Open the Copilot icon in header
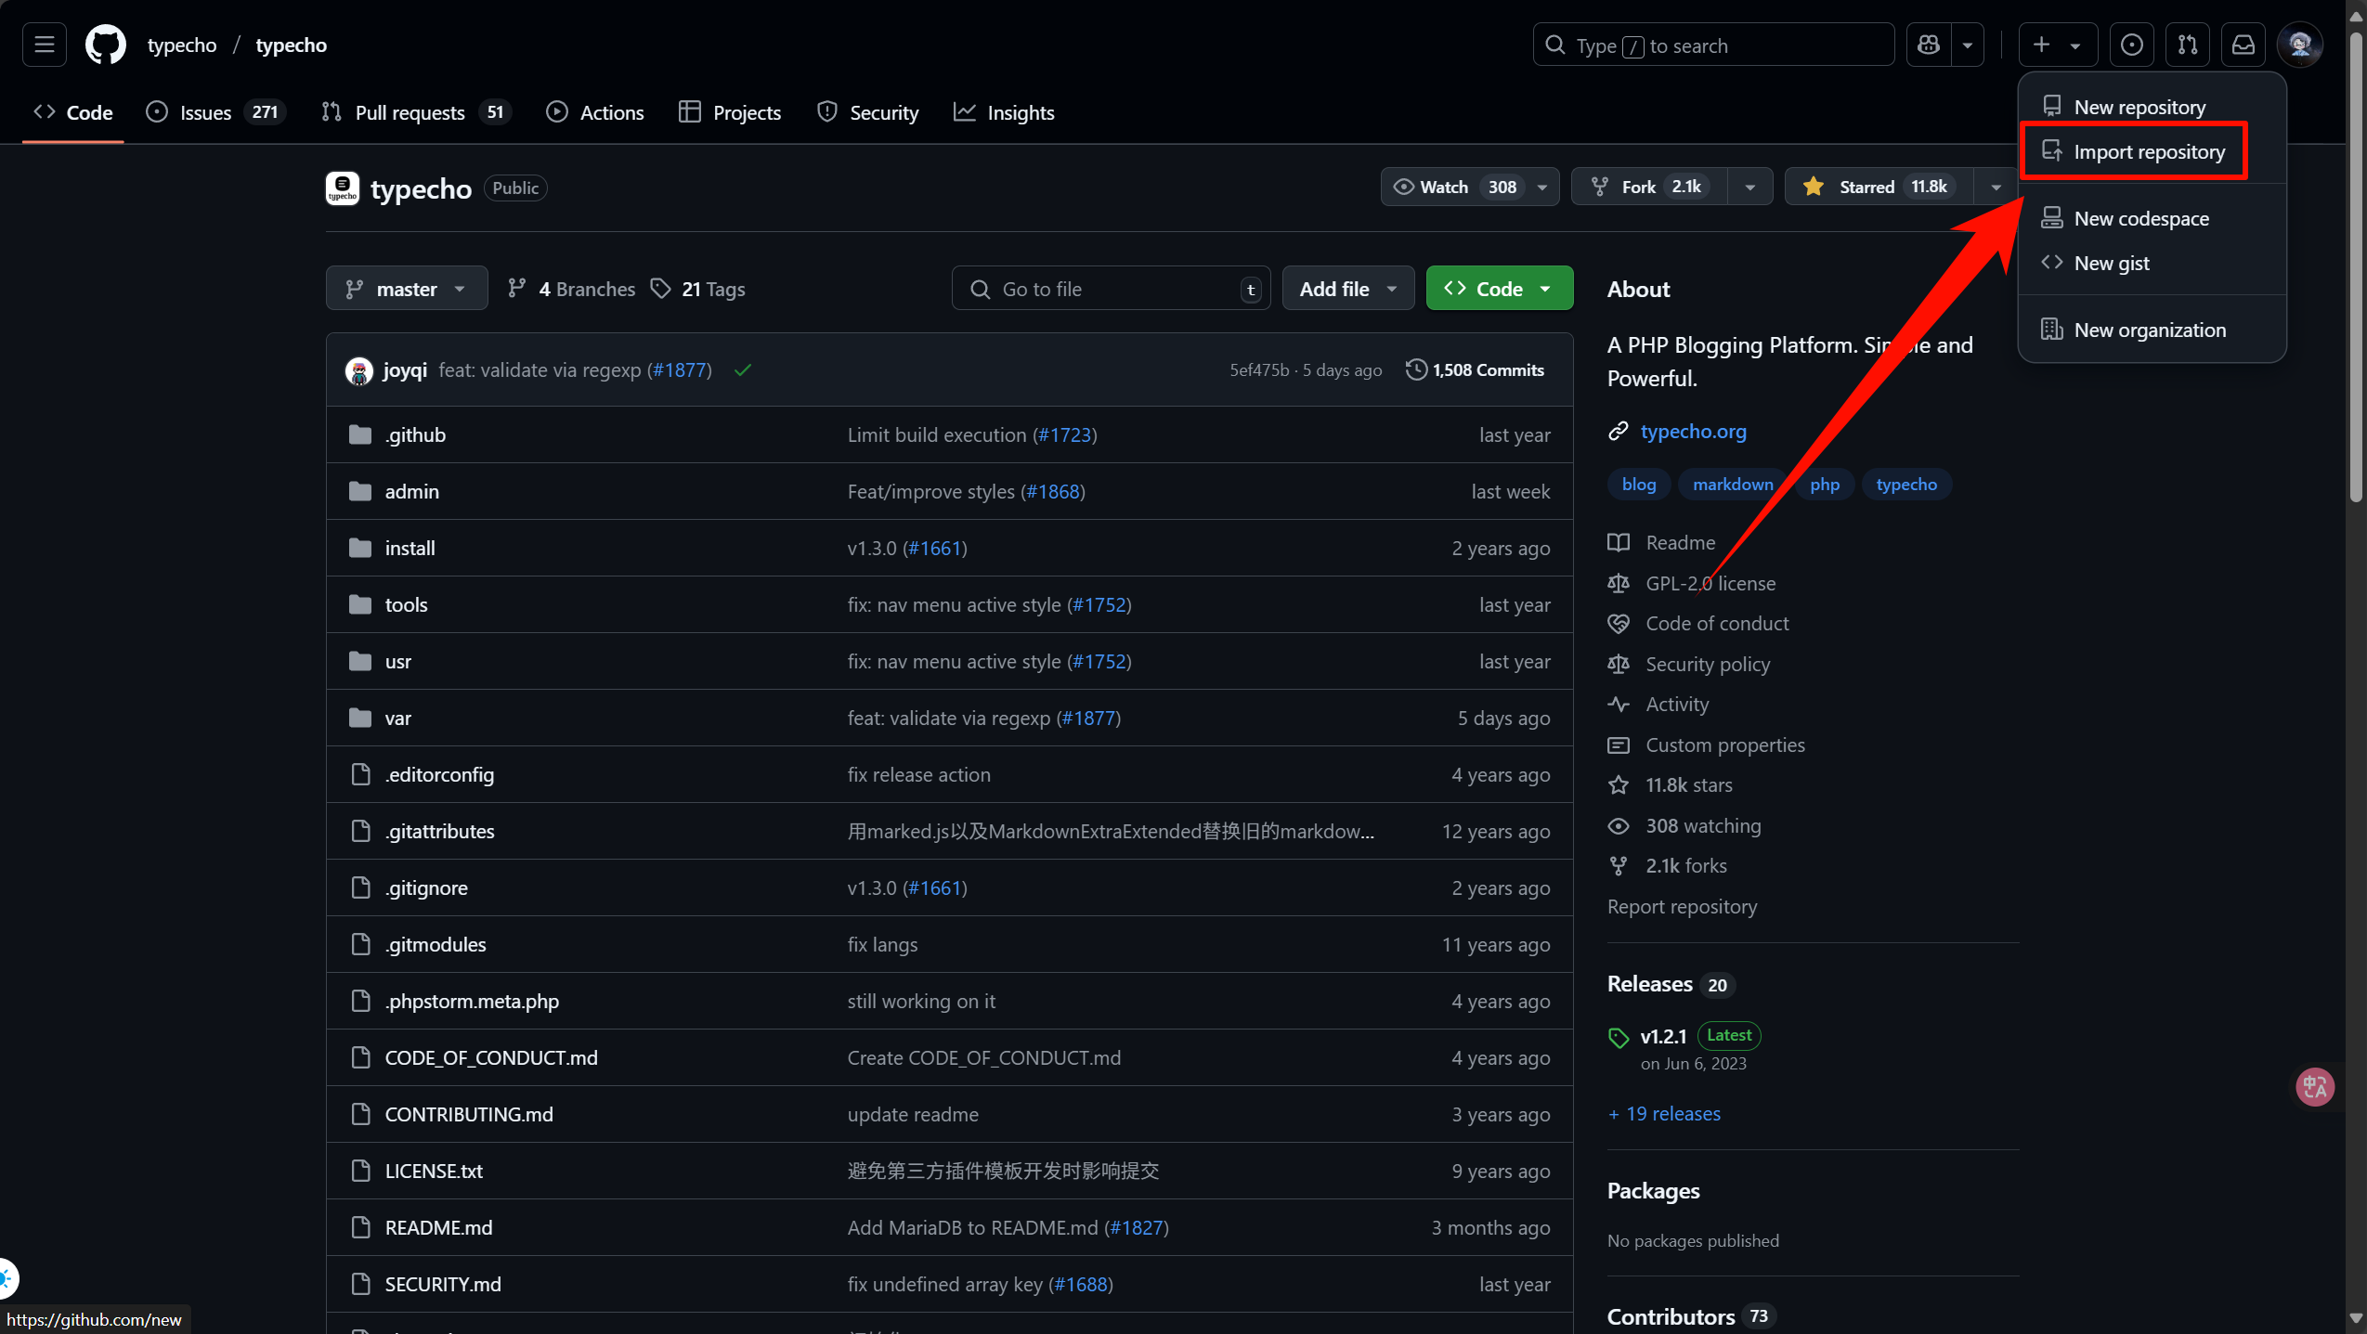 (1929, 45)
